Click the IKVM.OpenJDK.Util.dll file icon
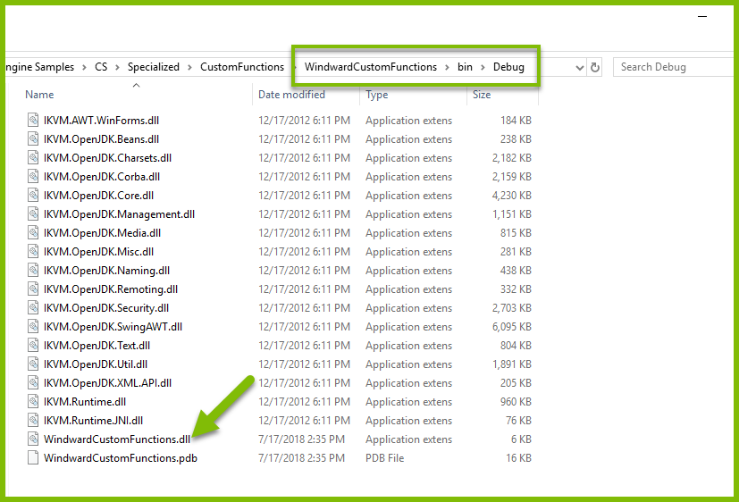Viewport: 739px width, 502px height. tap(33, 364)
